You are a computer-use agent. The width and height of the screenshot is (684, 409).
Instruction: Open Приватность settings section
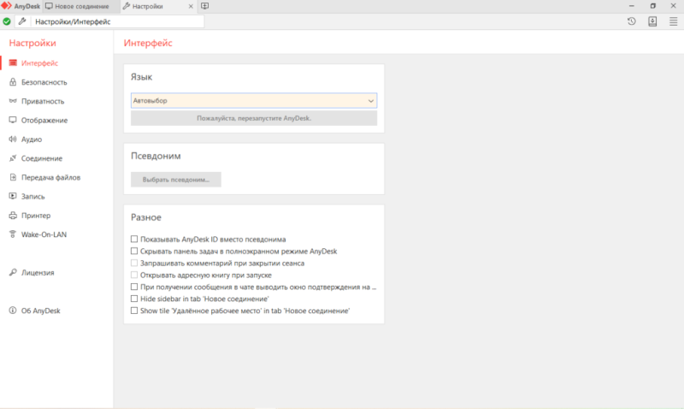point(43,101)
